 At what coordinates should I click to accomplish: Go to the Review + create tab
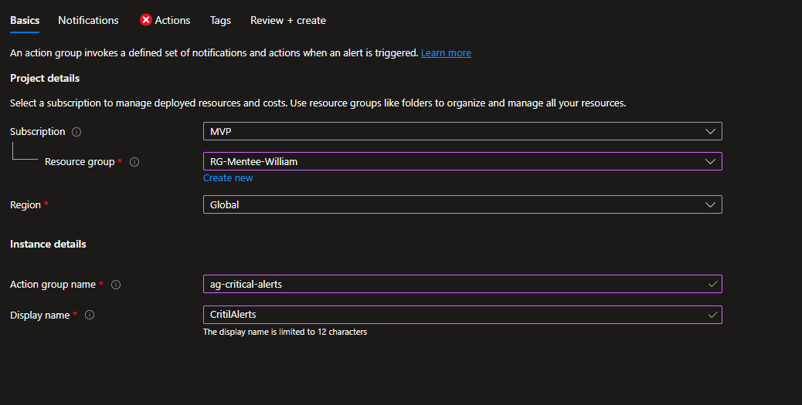pyautogui.click(x=287, y=20)
